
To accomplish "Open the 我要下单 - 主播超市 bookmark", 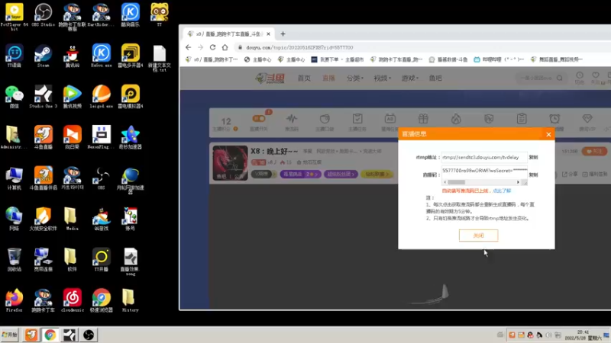I will (x=338, y=59).
